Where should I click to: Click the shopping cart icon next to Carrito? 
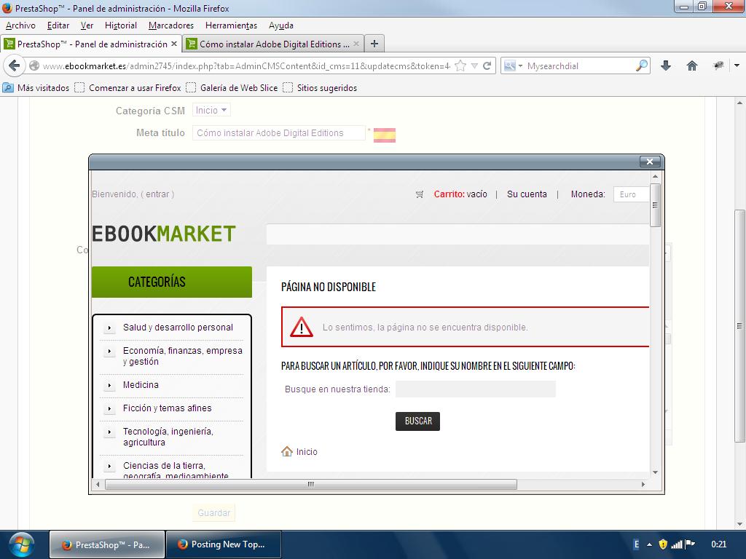[420, 194]
